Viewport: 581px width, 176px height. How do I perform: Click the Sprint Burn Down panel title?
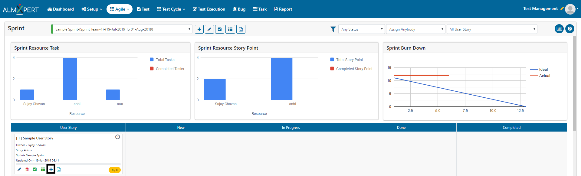coord(406,48)
